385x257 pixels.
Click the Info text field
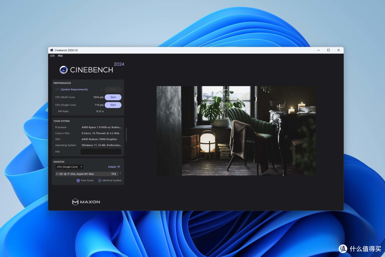click(x=101, y=151)
